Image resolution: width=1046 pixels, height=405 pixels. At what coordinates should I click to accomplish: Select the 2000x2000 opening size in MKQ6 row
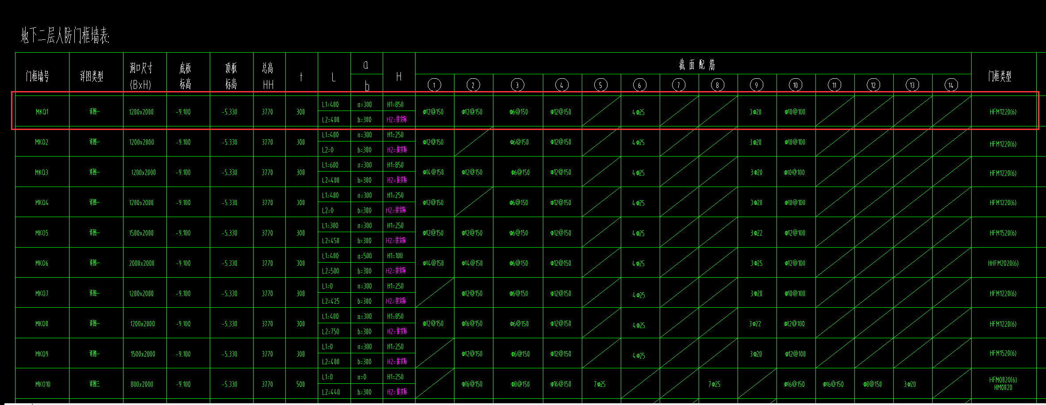point(142,263)
